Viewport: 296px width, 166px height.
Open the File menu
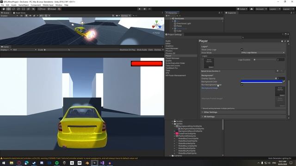pyautogui.click(x=2, y=5)
